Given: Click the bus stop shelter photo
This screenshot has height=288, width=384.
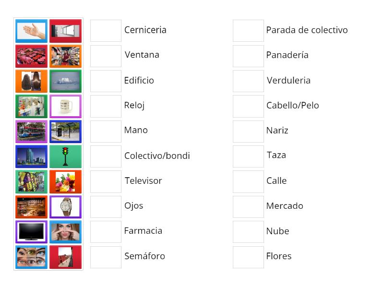Looking at the screenshot, I should [x=66, y=131].
